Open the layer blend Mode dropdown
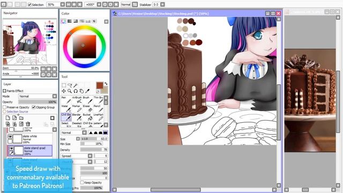The width and height of the screenshot is (343, 193). [x=55, y=96]
